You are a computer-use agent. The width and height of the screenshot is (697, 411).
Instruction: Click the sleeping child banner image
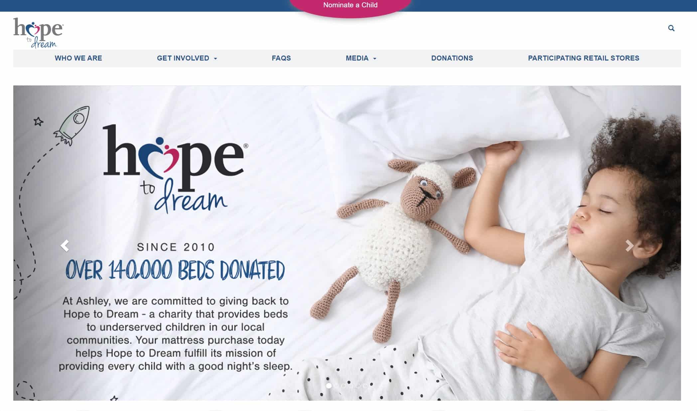[x=347, y=243]
